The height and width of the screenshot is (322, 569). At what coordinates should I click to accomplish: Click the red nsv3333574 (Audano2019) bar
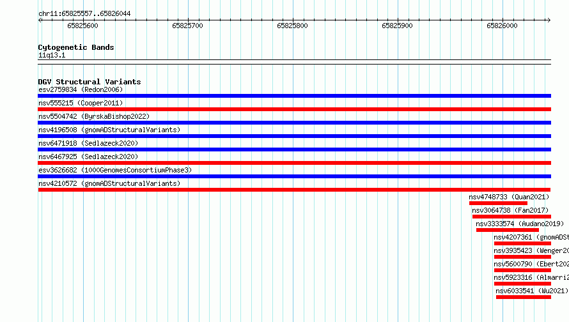508,230
